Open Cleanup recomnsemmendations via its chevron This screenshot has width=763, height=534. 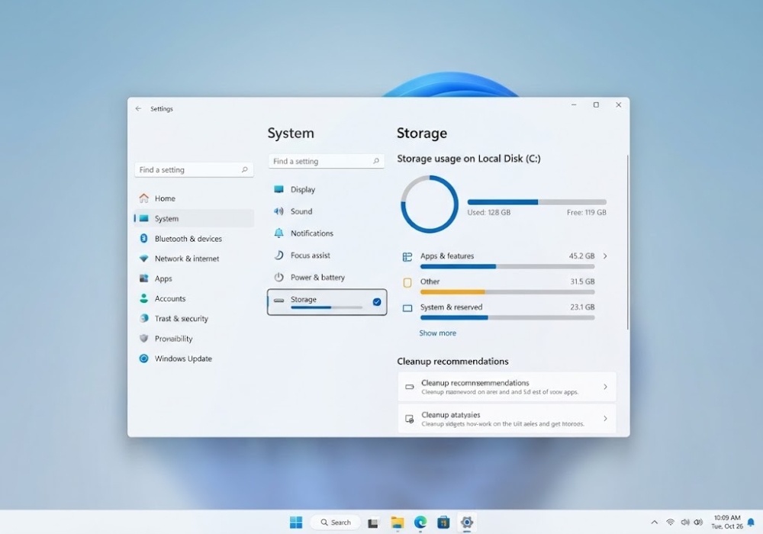605,387
